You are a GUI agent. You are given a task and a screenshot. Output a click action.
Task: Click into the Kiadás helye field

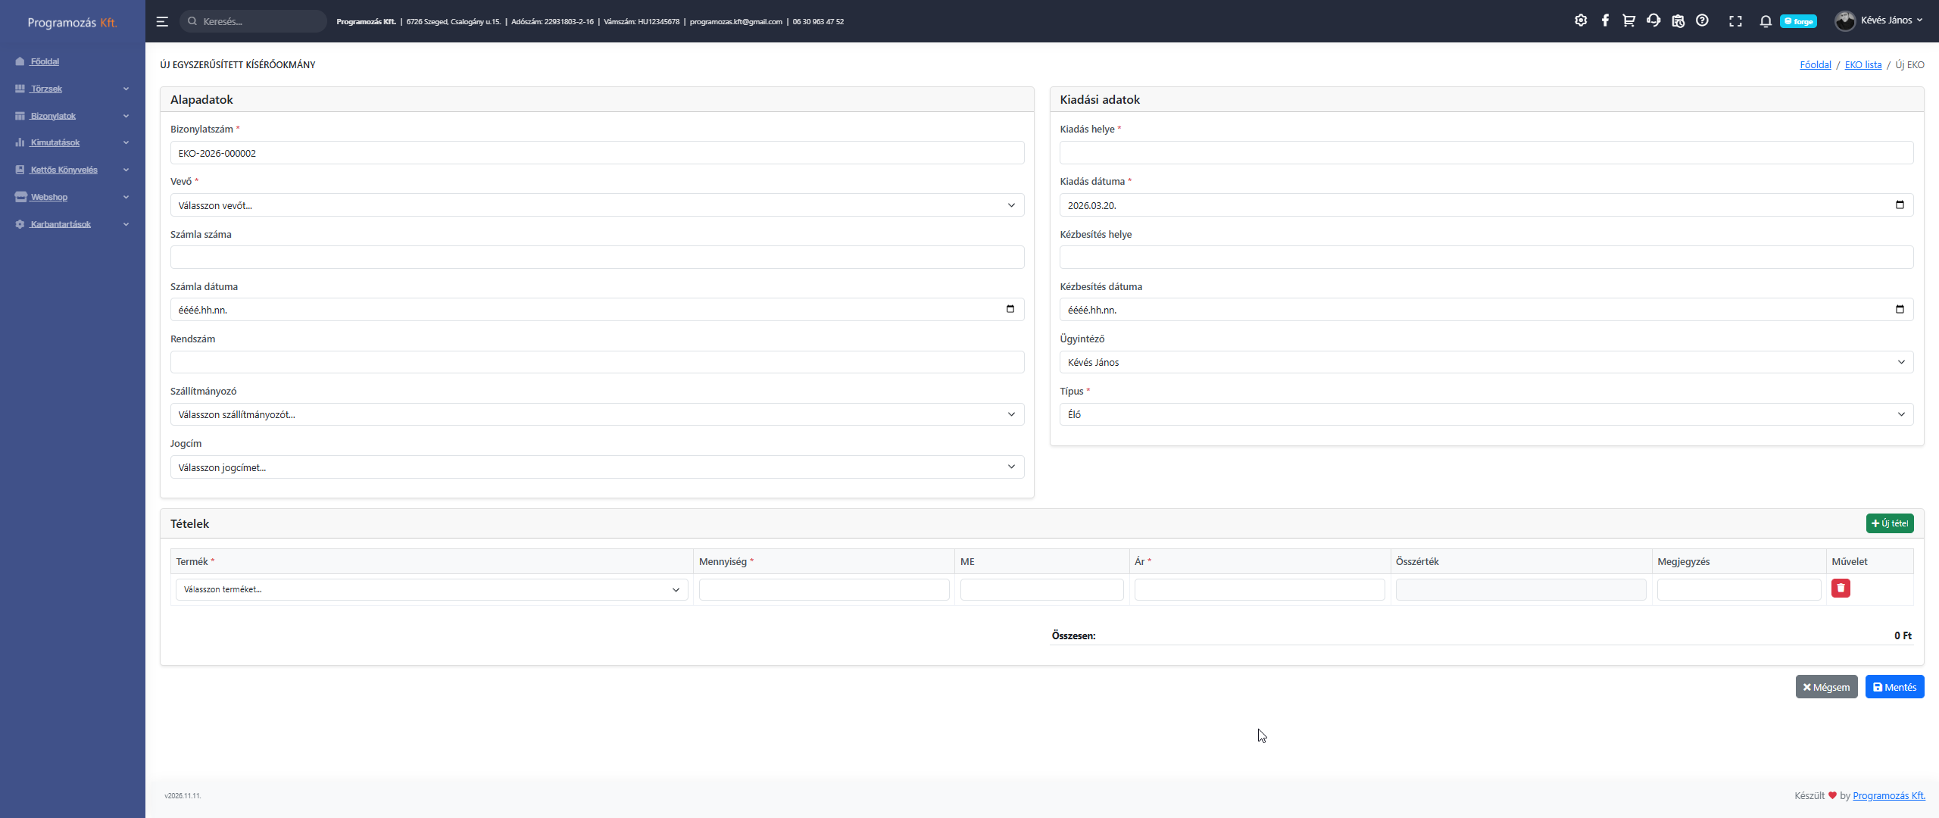point(1486,153)
